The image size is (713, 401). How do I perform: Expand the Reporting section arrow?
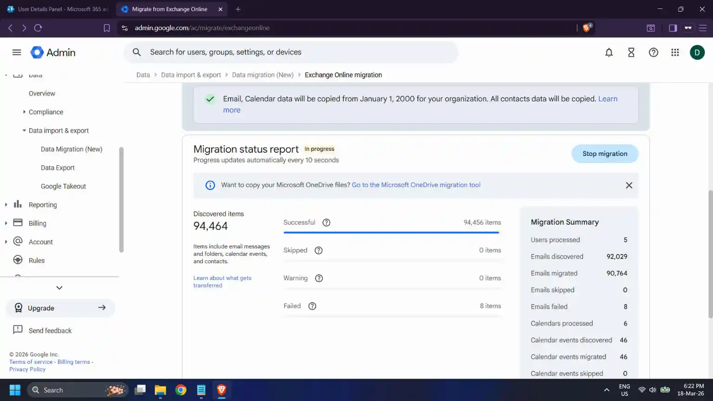[x=6, y=205]
